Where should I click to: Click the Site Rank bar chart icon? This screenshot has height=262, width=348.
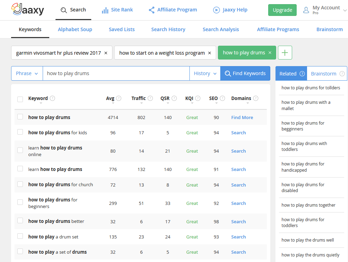pyautogui.click(x=105, y=10)
